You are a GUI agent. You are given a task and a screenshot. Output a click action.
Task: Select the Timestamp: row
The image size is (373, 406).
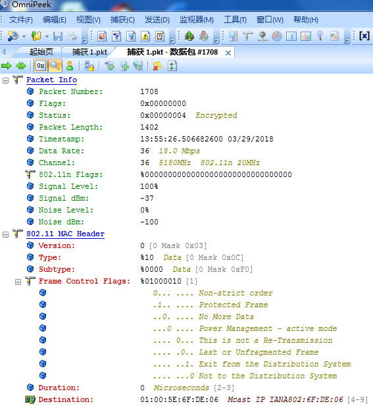[x=150, y=139]
